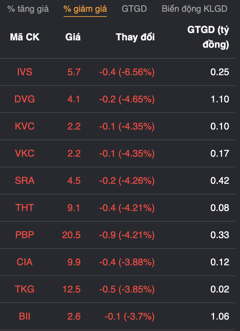Click the THT stock code
The width and height of the screenshot is (240, 331).
click(x=25, y=208)
